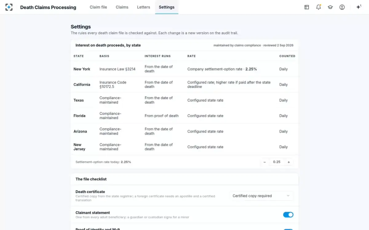
Task: Increase settlement-option rate with plus button
Action: tap(289, 162)
